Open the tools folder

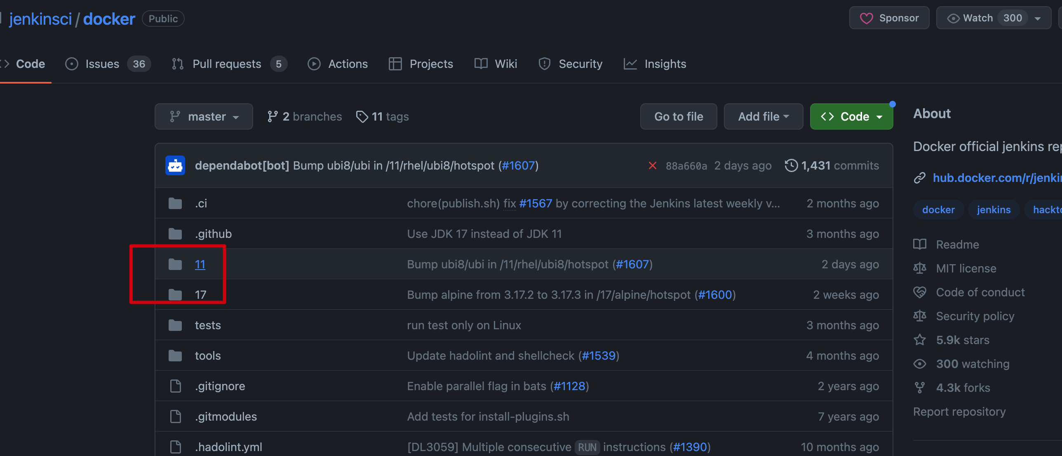coord(208,356)
